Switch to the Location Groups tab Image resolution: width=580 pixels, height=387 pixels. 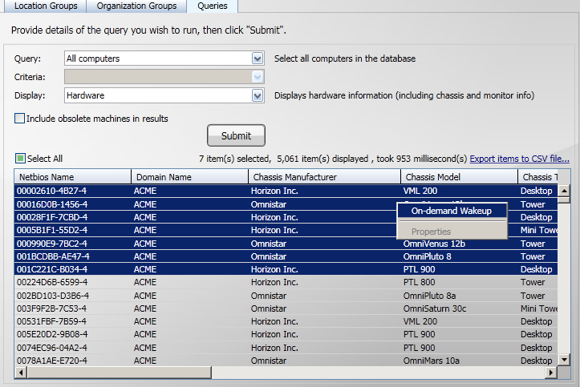pyautogui.click(x=46, y=6)
